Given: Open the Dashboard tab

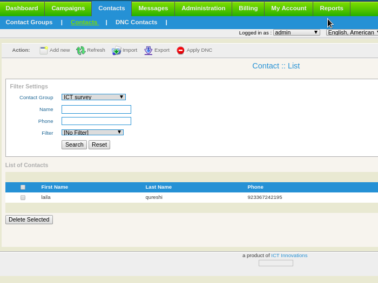Looking at the screenshot, I should pyautogui.click(x=22, y=8).
